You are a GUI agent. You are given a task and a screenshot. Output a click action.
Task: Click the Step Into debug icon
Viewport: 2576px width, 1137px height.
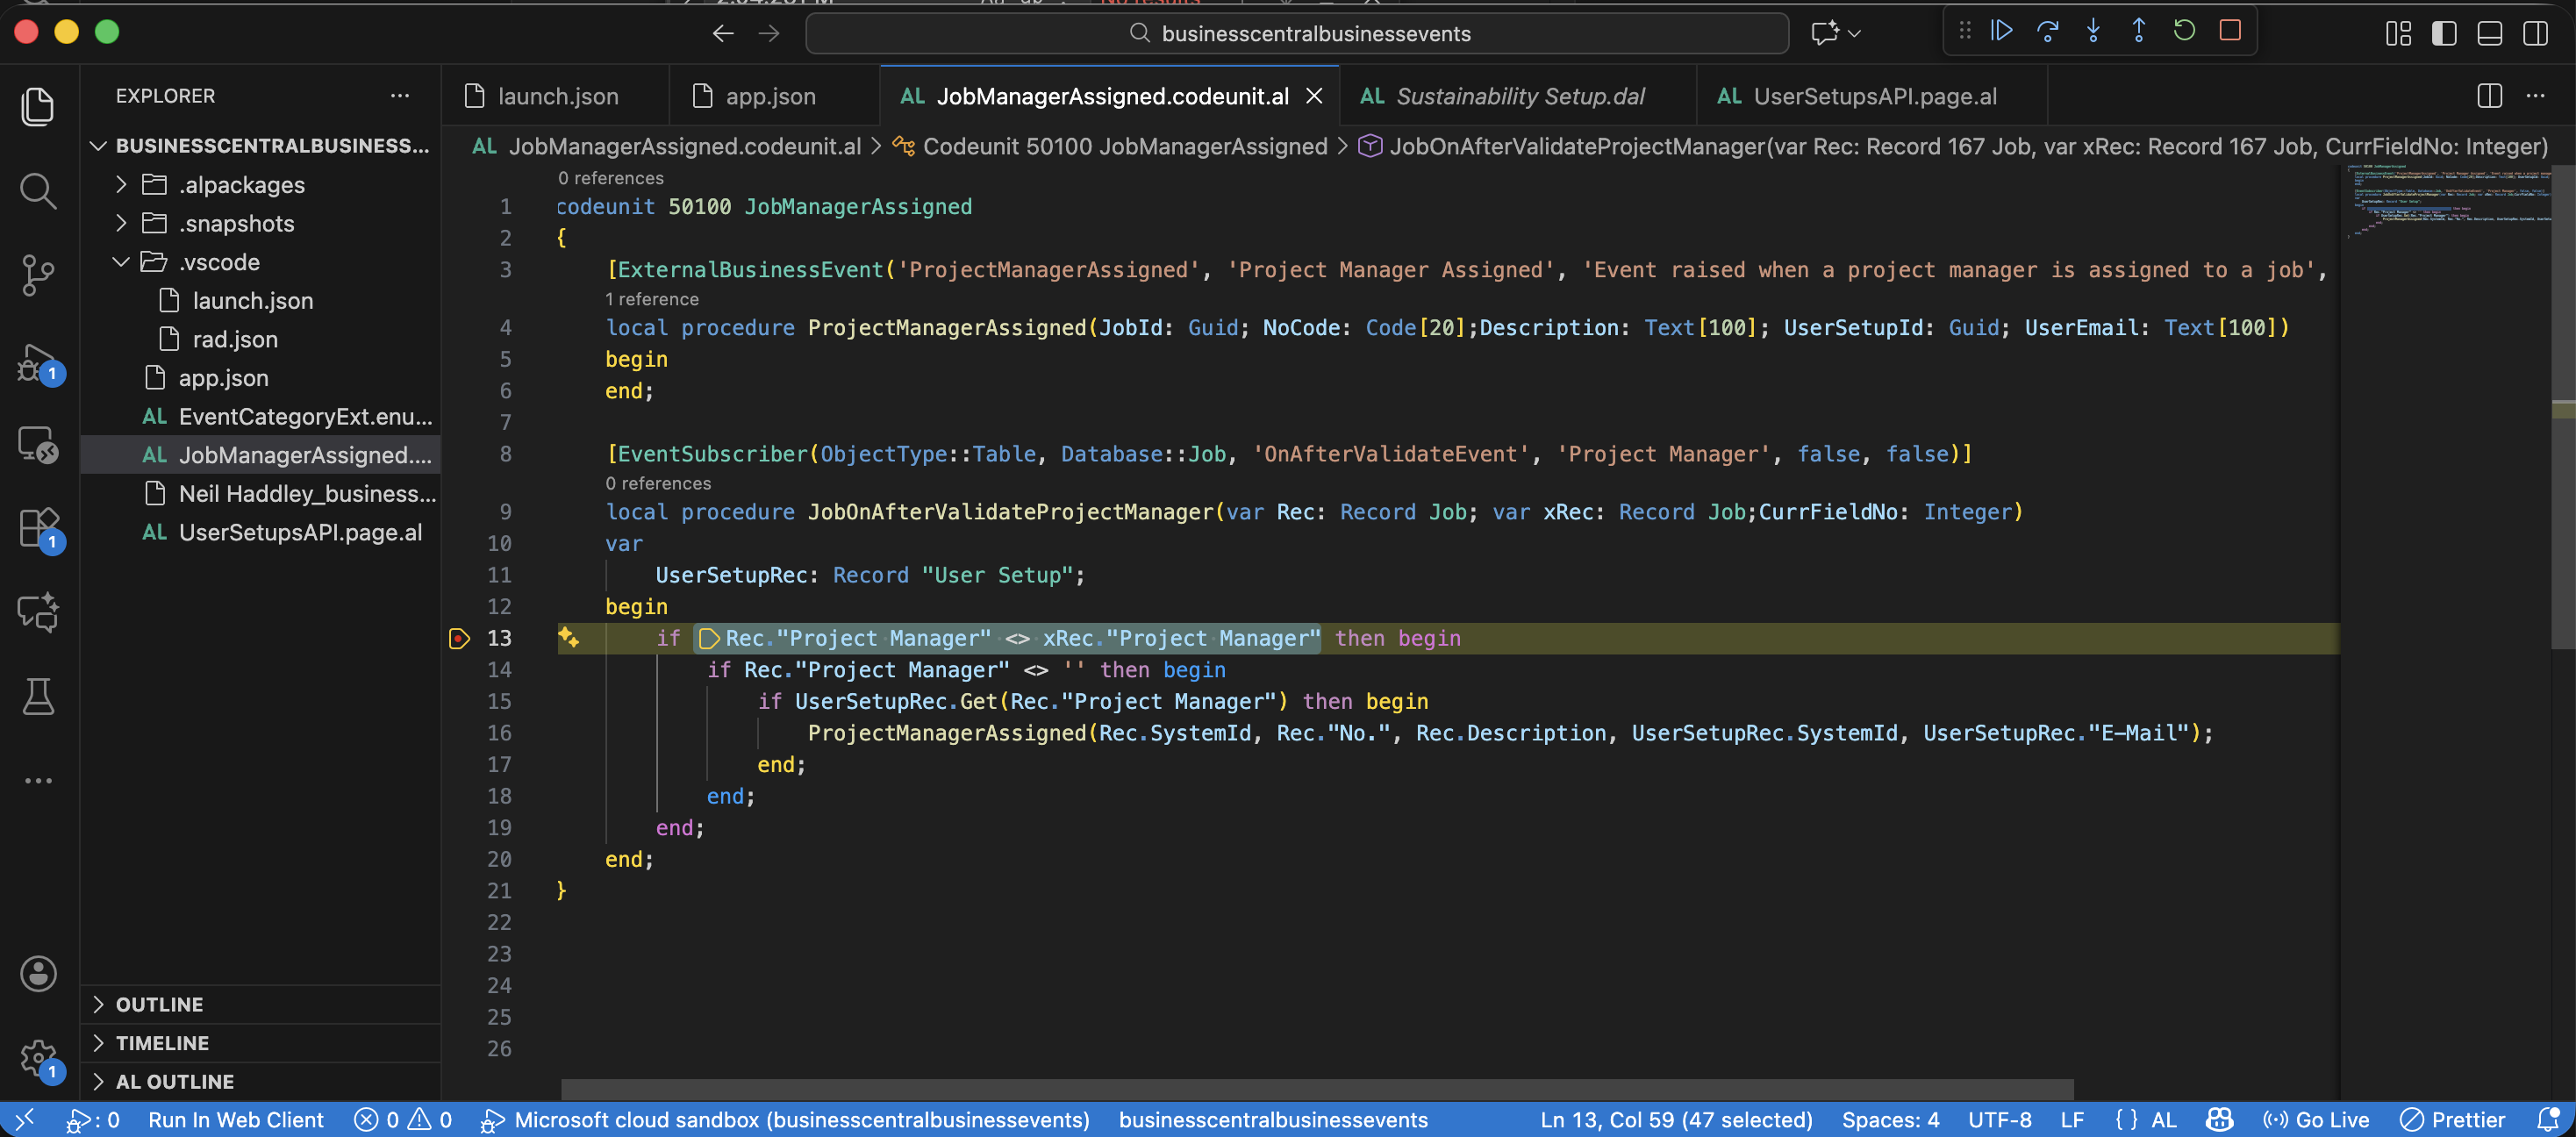(2094, 31)
